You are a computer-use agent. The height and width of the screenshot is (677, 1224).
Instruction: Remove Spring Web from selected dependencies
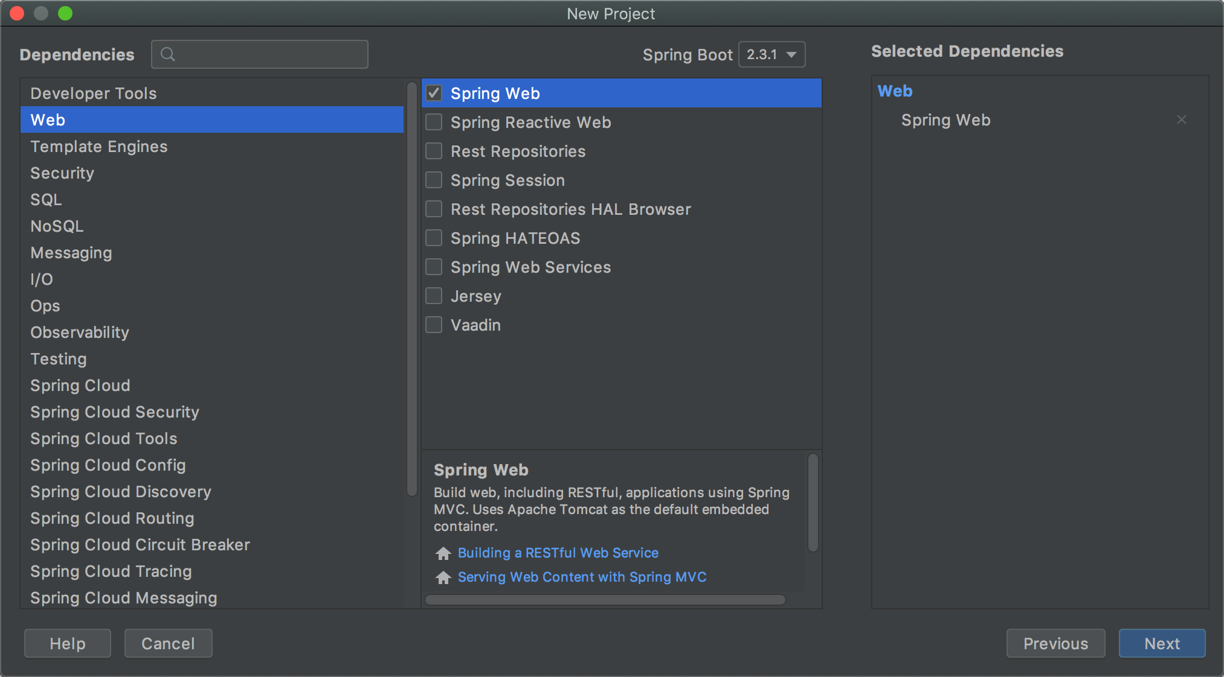1181,120
